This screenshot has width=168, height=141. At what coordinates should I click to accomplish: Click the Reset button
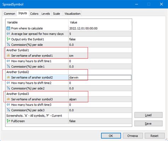point(155,136)
